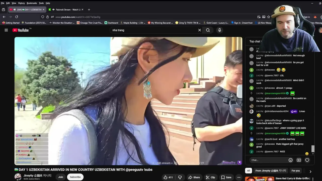The width and height of the screenshot is (322, 181).
Task: Share the video
Action: point(194,177)
